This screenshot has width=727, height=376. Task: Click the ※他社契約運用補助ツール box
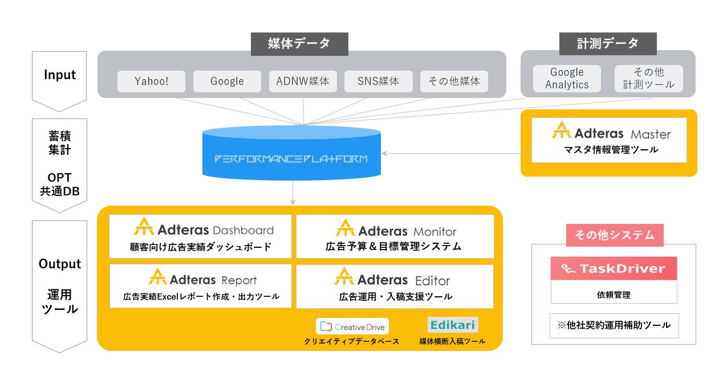614,325
